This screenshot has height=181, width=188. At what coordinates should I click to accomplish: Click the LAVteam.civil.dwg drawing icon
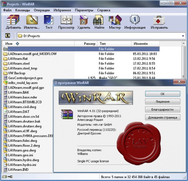(x=5, y=107)
